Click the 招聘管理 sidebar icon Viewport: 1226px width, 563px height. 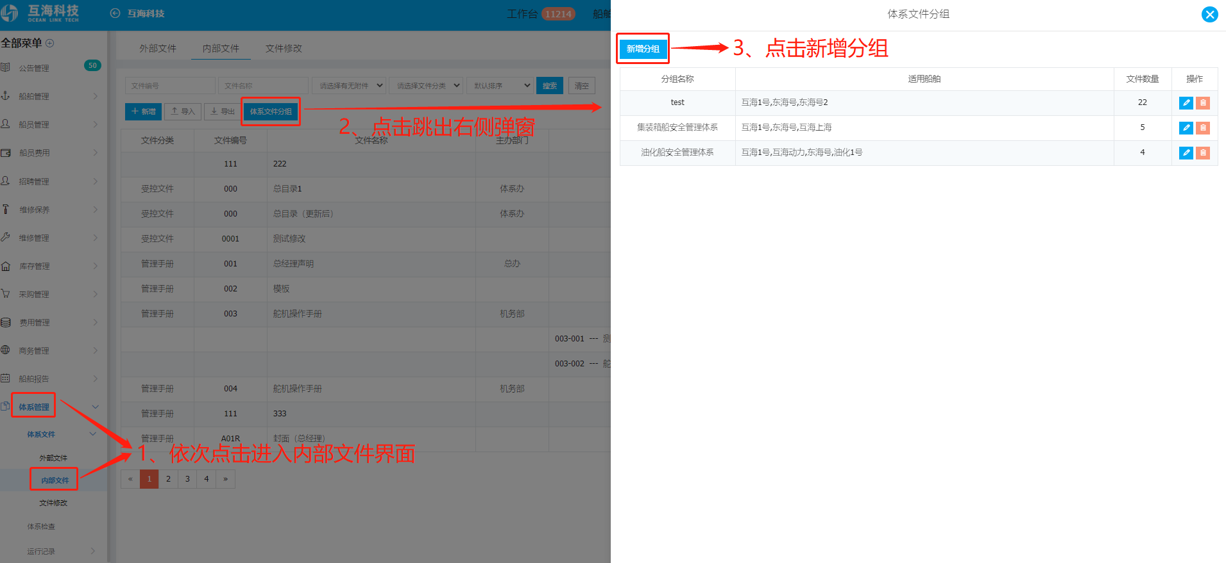(5, 181)
